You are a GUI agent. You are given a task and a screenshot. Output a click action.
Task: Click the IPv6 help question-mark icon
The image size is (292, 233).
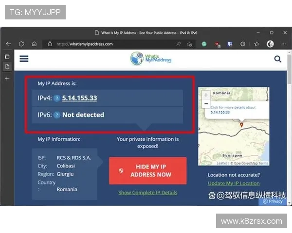[x=57, y=115]
